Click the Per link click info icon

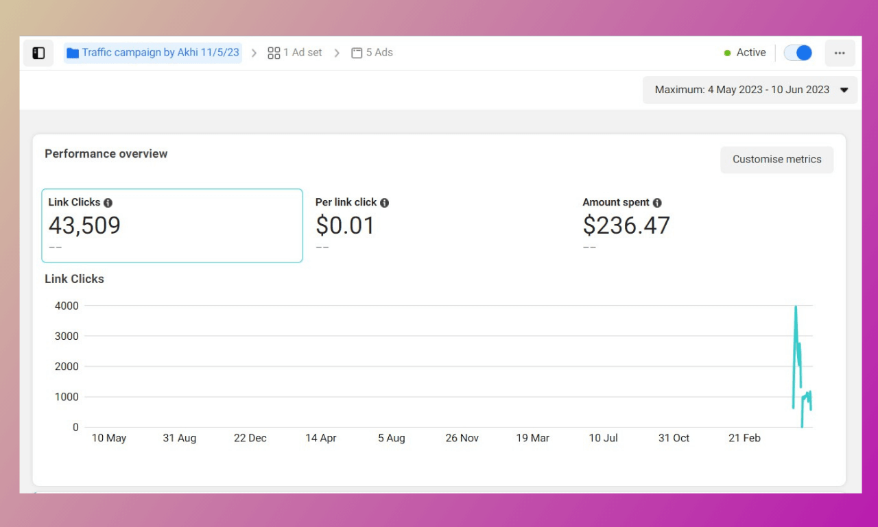pos(384,203)
